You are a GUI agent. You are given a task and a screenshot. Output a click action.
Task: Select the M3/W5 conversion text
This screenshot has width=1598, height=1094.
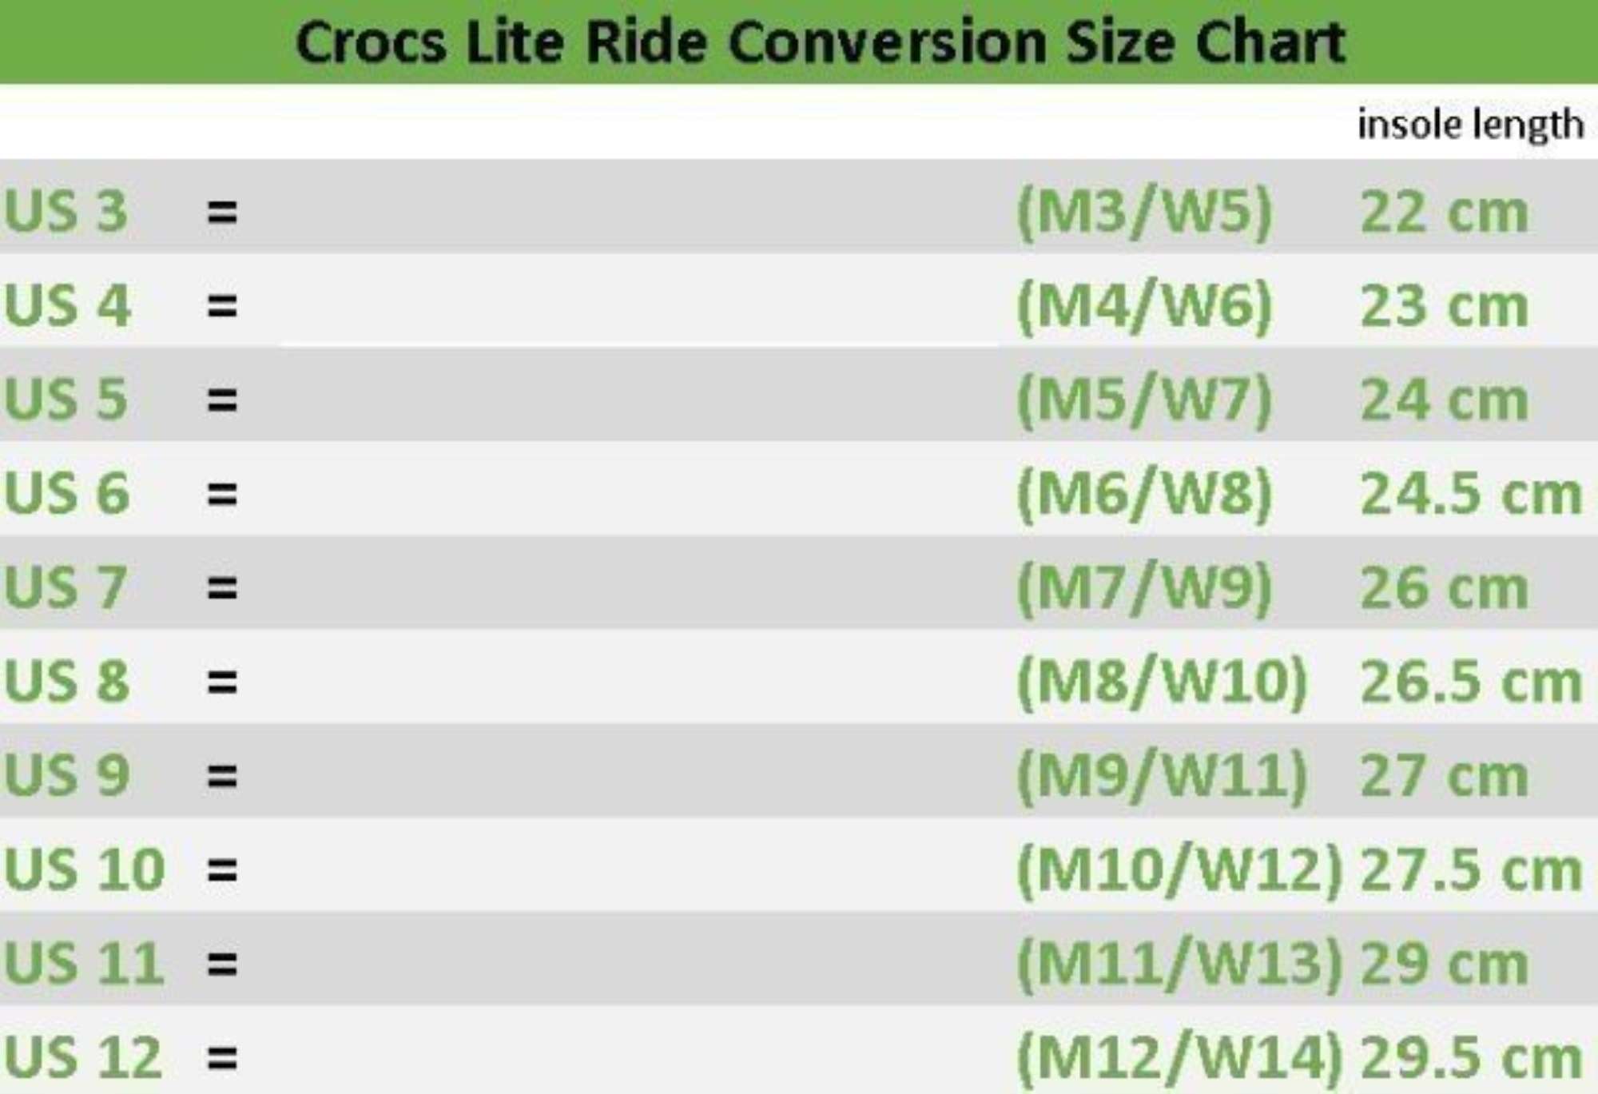click(x=1144, y=212)
